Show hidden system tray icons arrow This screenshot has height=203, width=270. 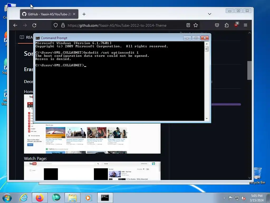click(x=224, y=198)
